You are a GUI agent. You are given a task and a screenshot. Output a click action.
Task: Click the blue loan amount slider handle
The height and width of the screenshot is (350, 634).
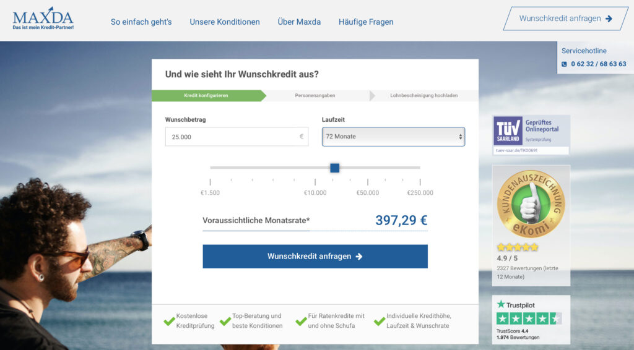[x=335, y=168]
